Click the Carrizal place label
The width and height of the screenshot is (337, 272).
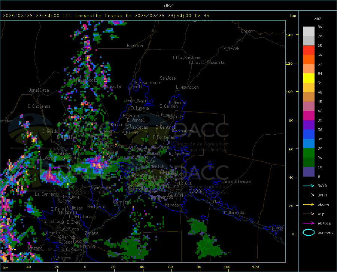coord(122,202)
